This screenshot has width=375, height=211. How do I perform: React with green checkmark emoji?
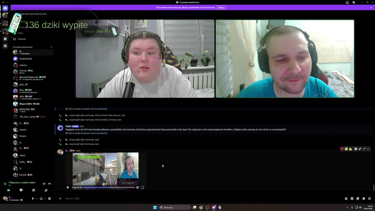pyautogui.click(x=346, y=149)
